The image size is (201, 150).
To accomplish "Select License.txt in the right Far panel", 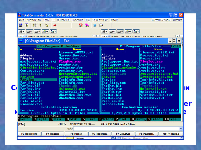I will click(112, 104).
